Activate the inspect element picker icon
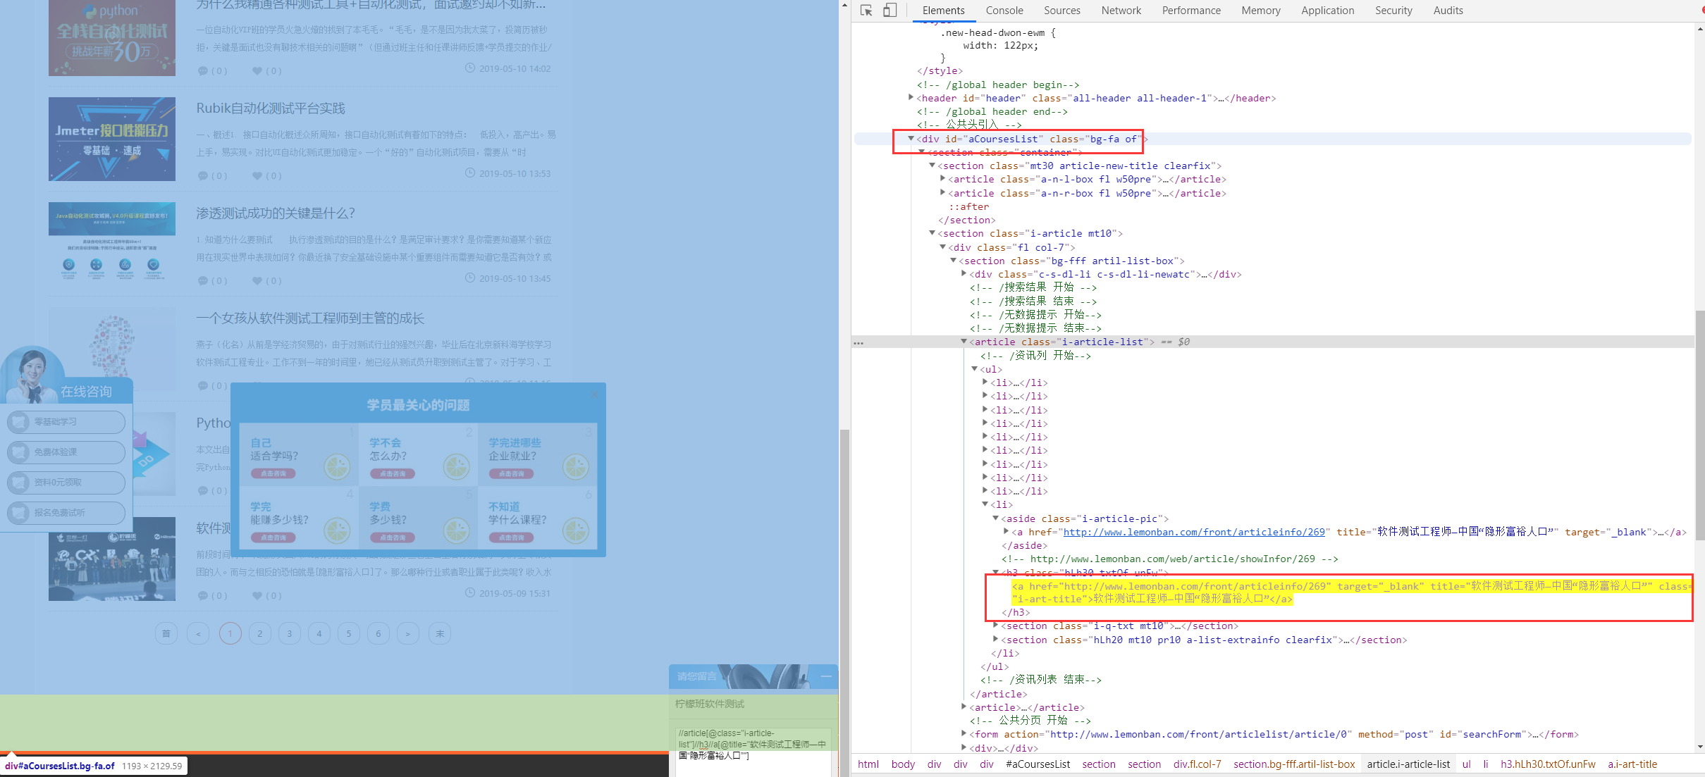 pyautogui.click(x=867, y=11)
